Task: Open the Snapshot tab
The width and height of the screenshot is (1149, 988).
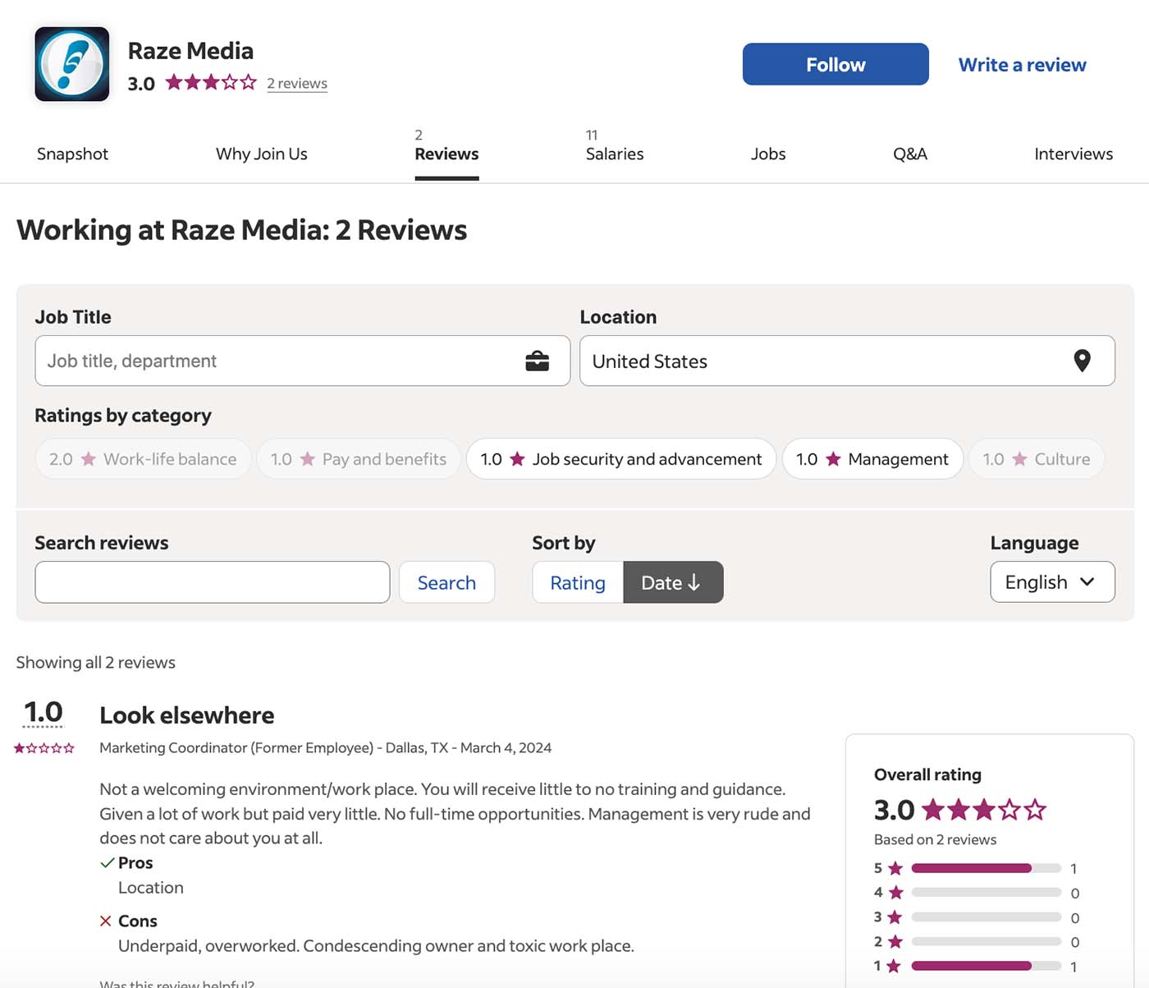Action: 72,154
